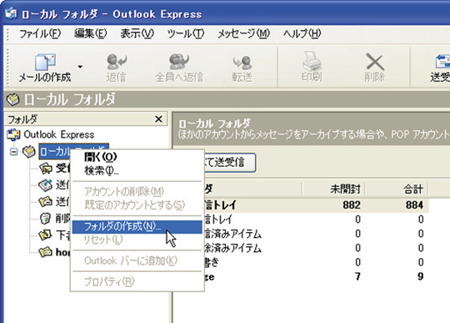Open the Create Mail dropdown arrow
The image size is (450, 323).
80,67
